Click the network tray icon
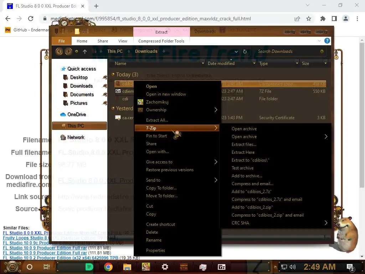The height and width of the screenshot is (274, 365). pyautogui.click(x=284, y=267)
